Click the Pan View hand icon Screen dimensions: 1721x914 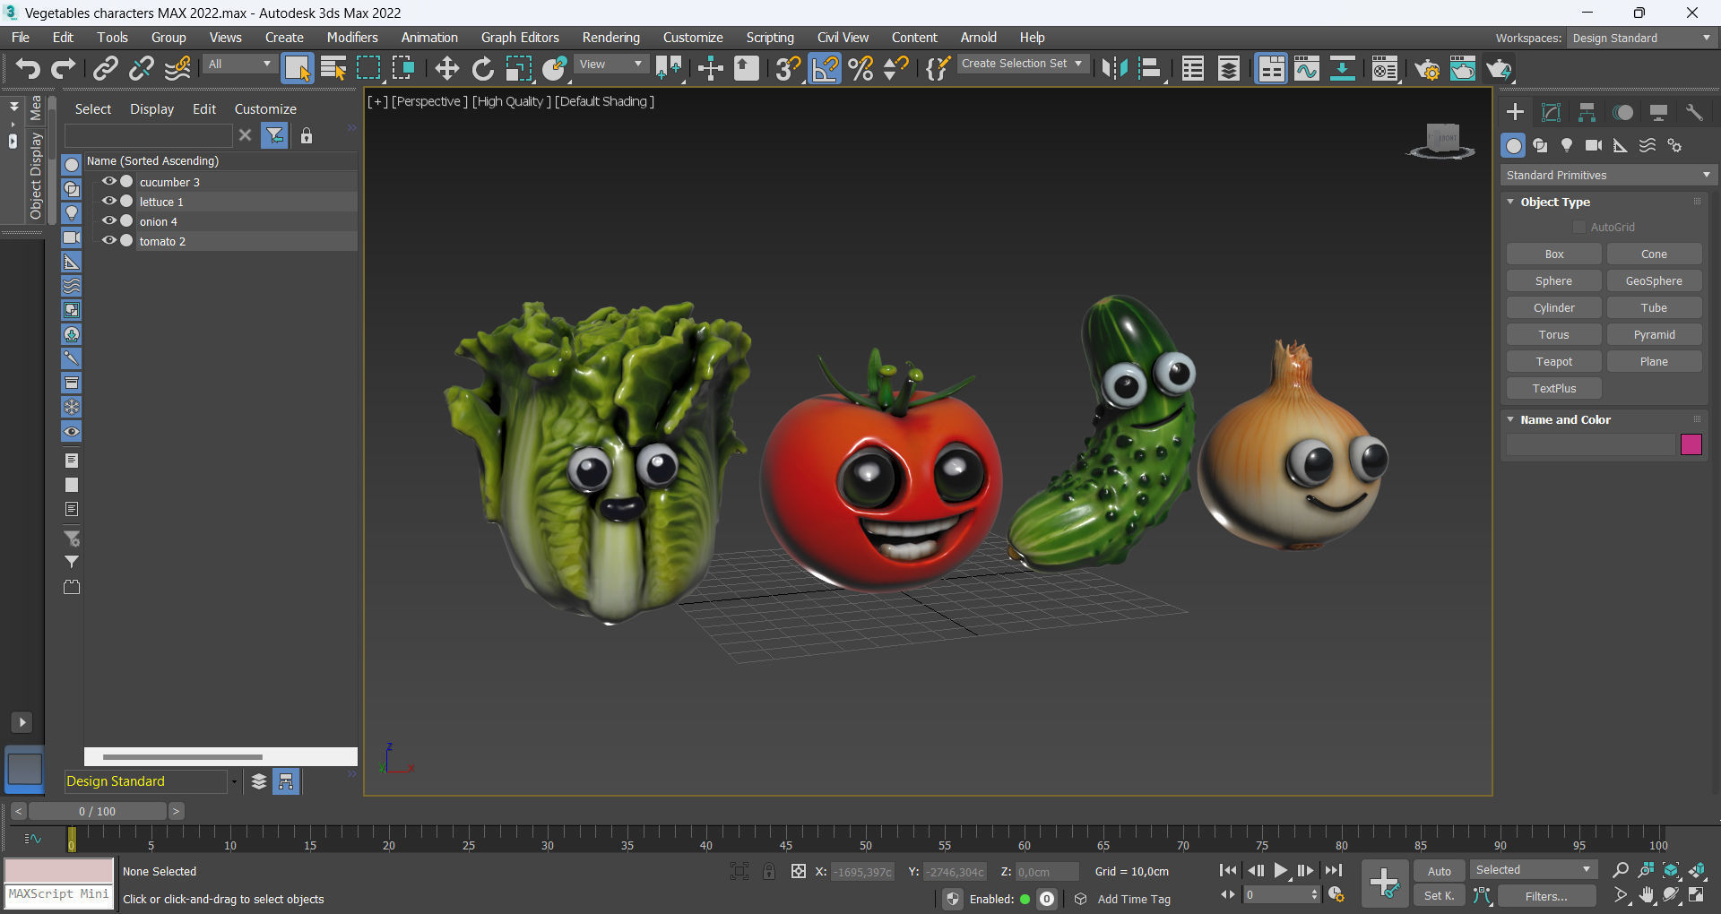[1646, 895]
